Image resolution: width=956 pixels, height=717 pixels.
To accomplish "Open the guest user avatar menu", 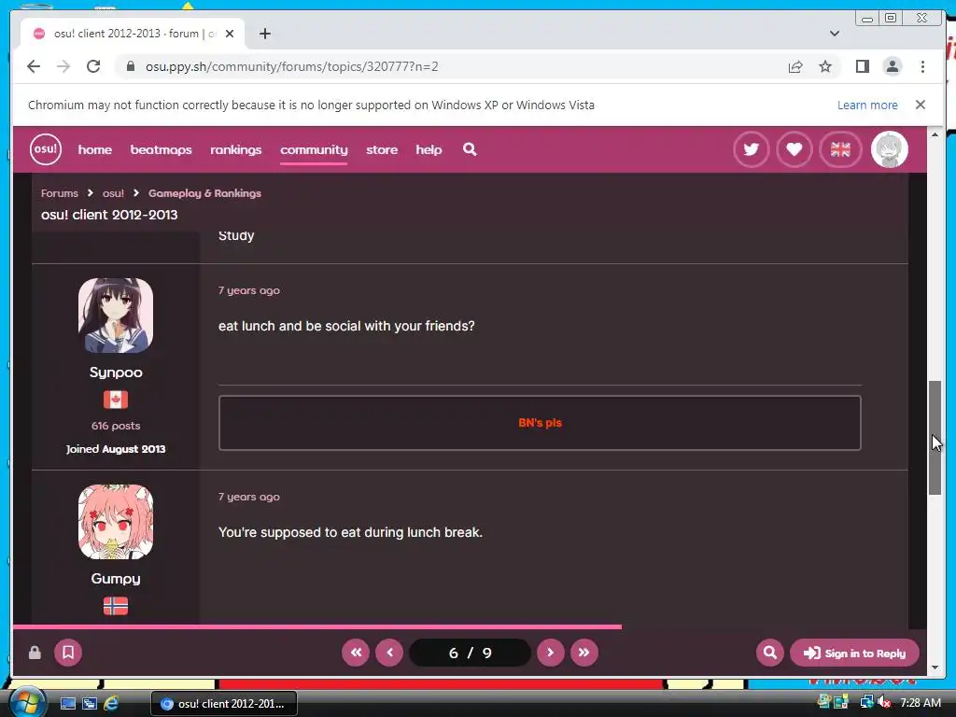I will click(x=890, y=149).
